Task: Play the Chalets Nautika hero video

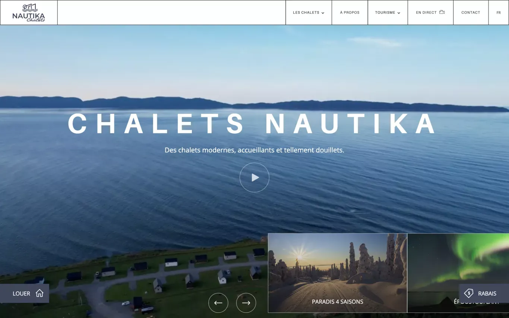Action: (x=255, y=178)
